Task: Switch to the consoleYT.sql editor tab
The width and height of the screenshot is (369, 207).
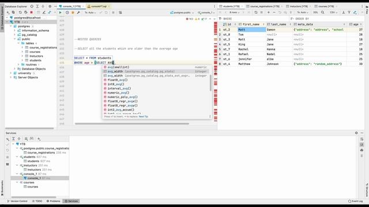Action: click(x=99, y=6)
